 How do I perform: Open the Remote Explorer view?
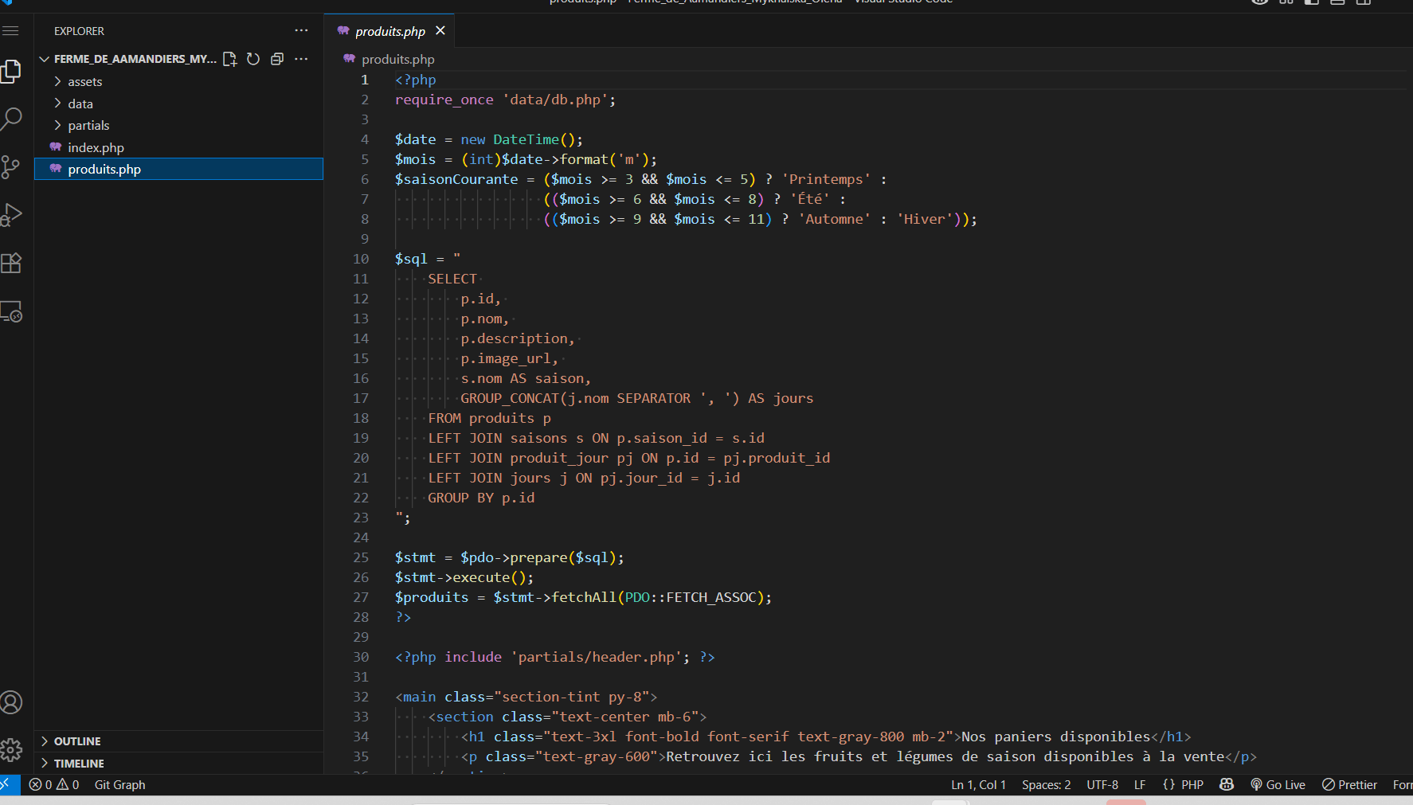[11, 311]
